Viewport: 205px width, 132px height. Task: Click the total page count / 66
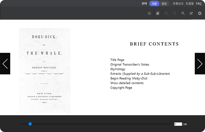185,124
